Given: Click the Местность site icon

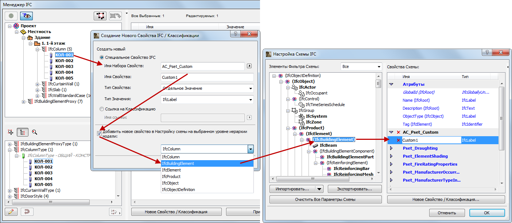Looking at the screenshot, I should [23, 32].
